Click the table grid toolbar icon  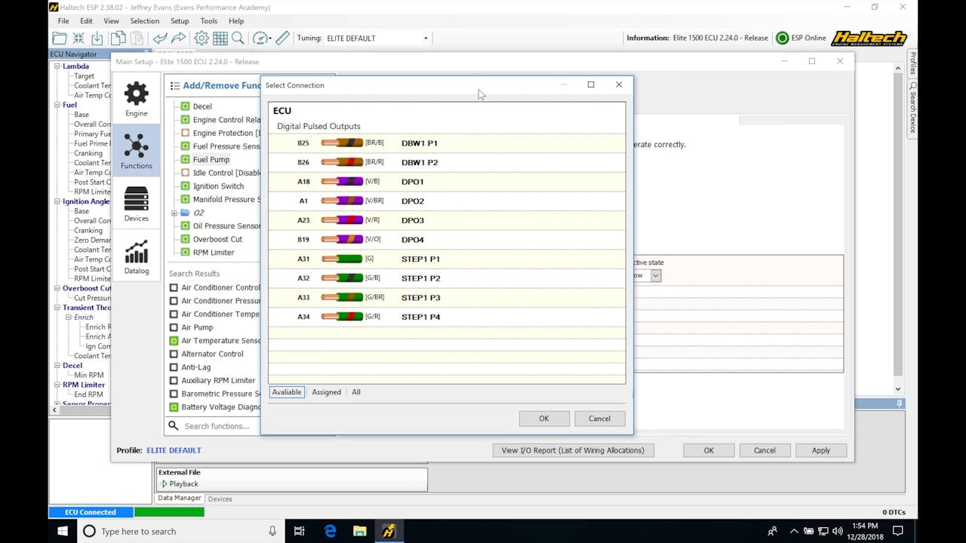click(x=220, y=38)
